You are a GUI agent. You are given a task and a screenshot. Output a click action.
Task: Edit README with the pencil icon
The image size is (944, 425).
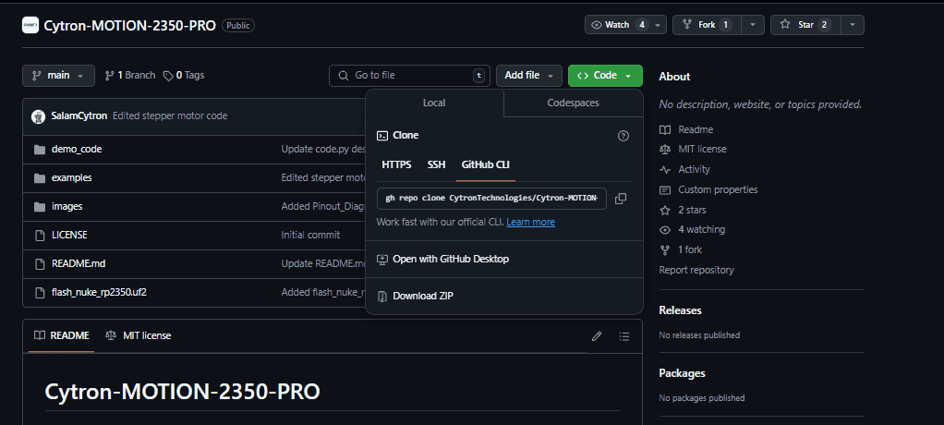pos(597,335)
